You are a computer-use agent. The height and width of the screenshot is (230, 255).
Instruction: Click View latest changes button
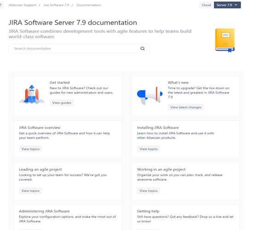185,107
